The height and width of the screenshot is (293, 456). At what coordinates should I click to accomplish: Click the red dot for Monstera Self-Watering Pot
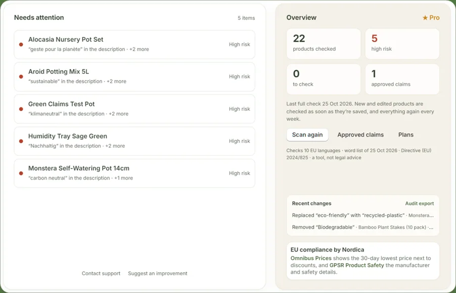(21, 174)
